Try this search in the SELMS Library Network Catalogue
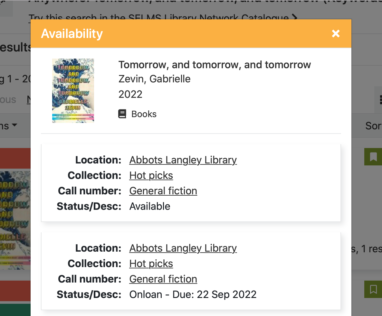Image resolution: width=382 pixels, height=316 pixels. pyautogui.click(x=161, y=18)
